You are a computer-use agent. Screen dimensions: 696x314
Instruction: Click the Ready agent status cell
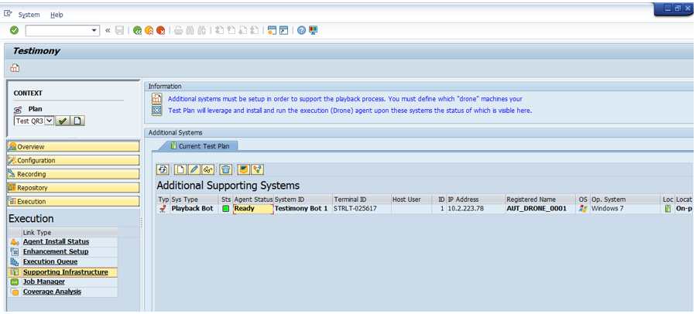coord(253,209)
